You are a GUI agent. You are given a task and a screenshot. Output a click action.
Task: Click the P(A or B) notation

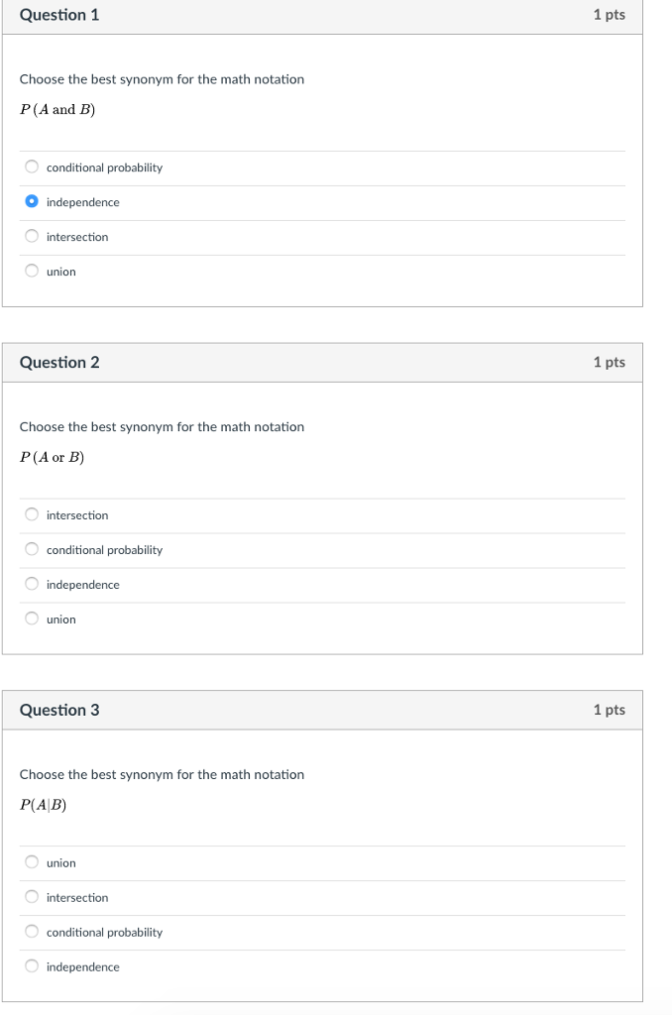[53, 458]
